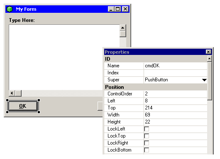Click the Properties panel scroll up arrow
Screen dimensions: 220x159
(210, 59)
